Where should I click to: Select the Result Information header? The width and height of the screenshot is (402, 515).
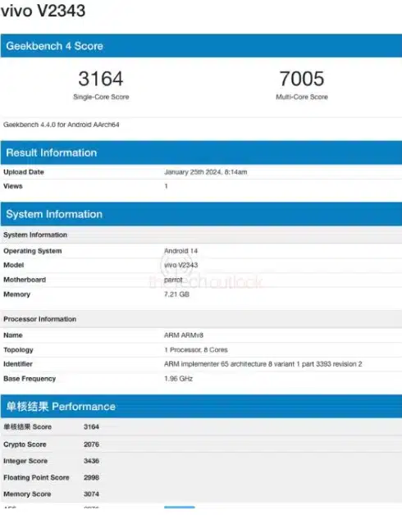click(x=201, y=153)
